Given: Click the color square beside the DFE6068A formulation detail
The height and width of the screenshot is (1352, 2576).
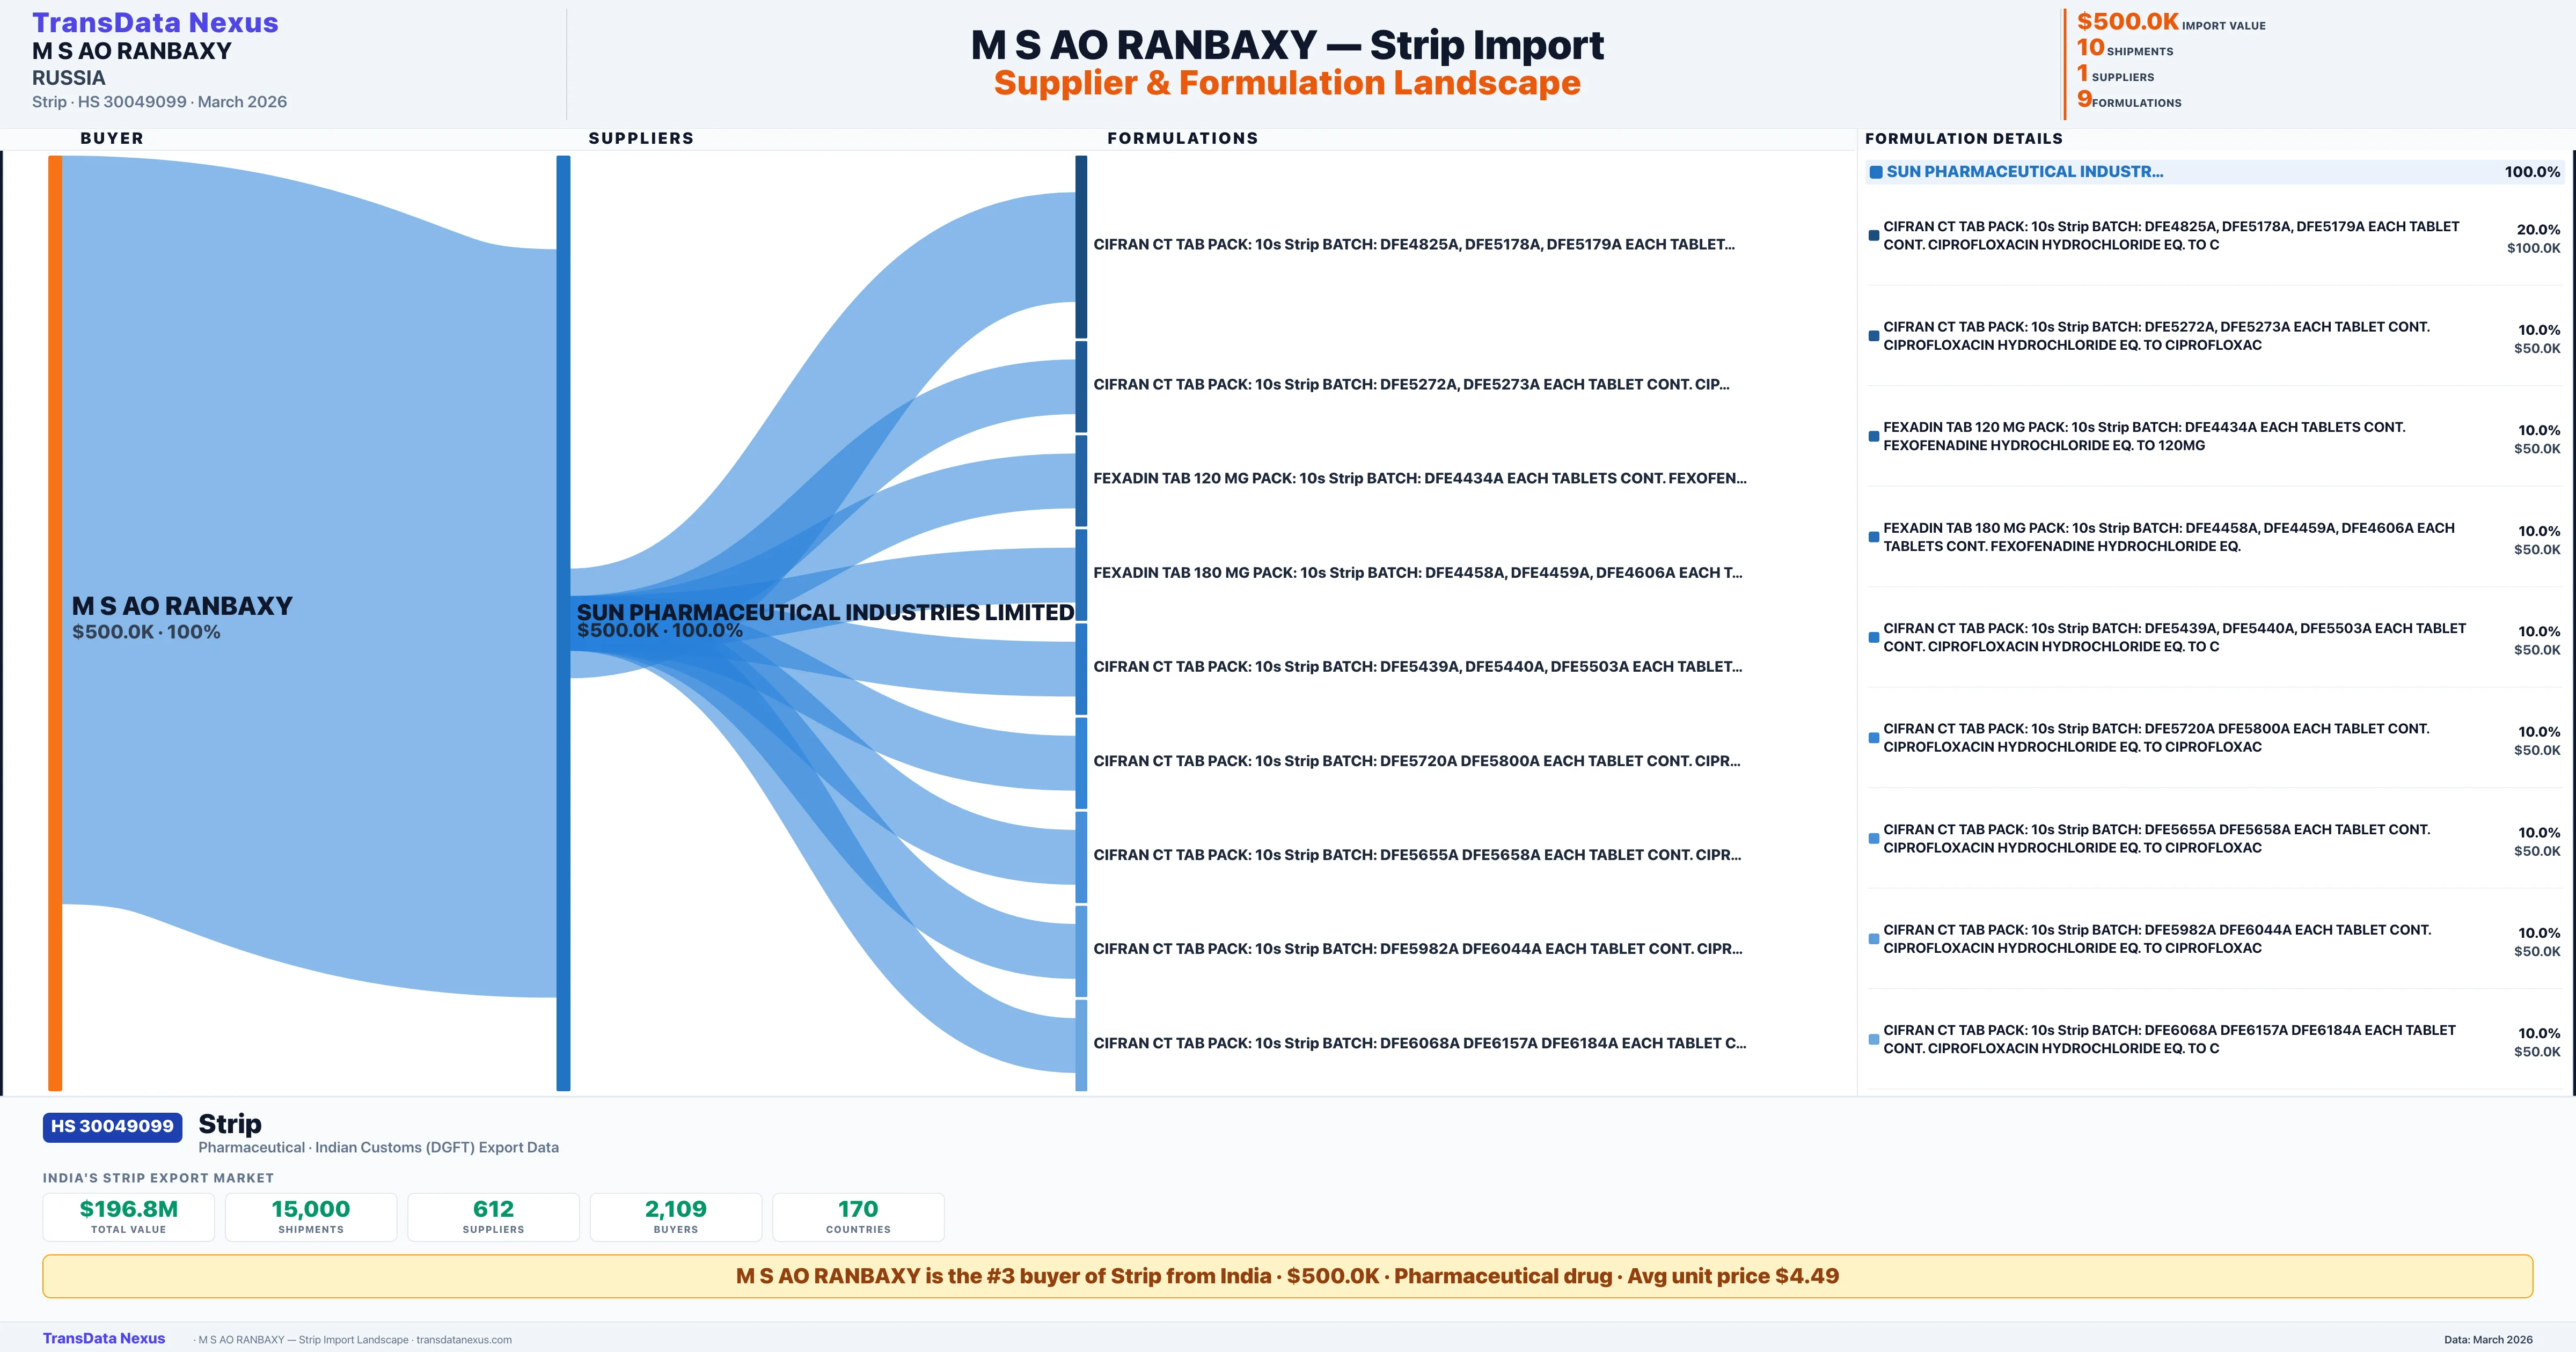Looking at the screenshot, I should pos(1873,1039).
